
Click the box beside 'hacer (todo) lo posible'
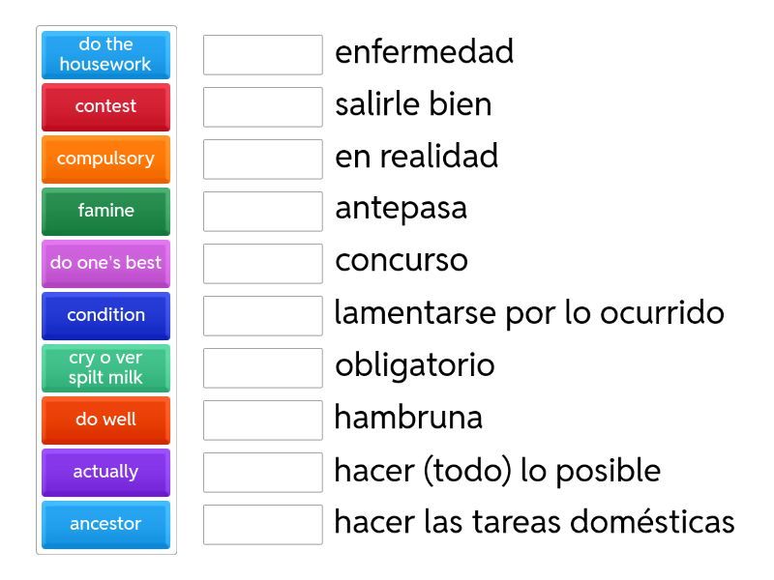(x=262, y=472)
